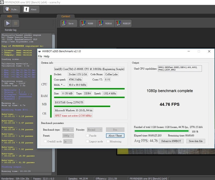The width and height of the screenshot is (215, 180).
Task: Open the Help menu
Action: pyautogui.click(x=46, y=56)
